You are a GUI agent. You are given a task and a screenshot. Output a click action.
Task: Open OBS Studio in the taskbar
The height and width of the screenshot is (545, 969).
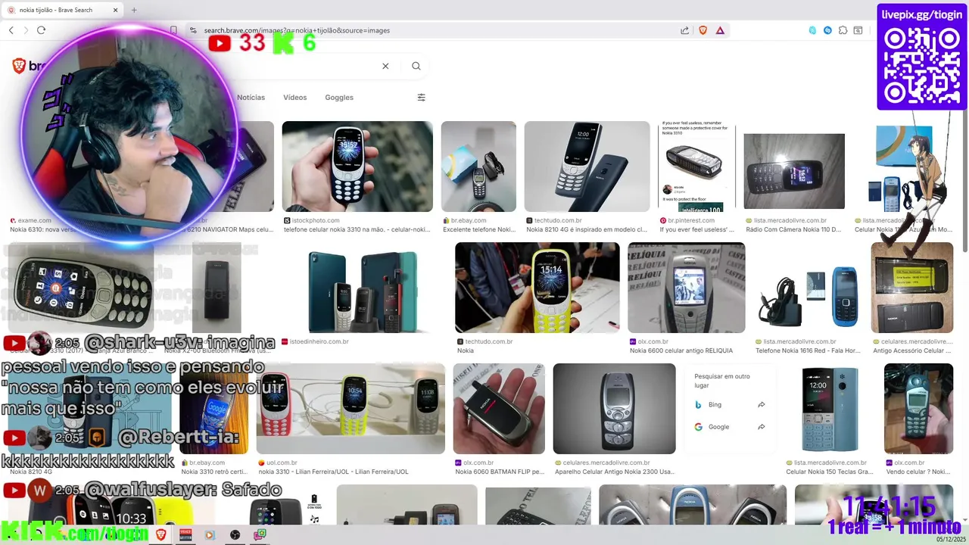[235, 534]
